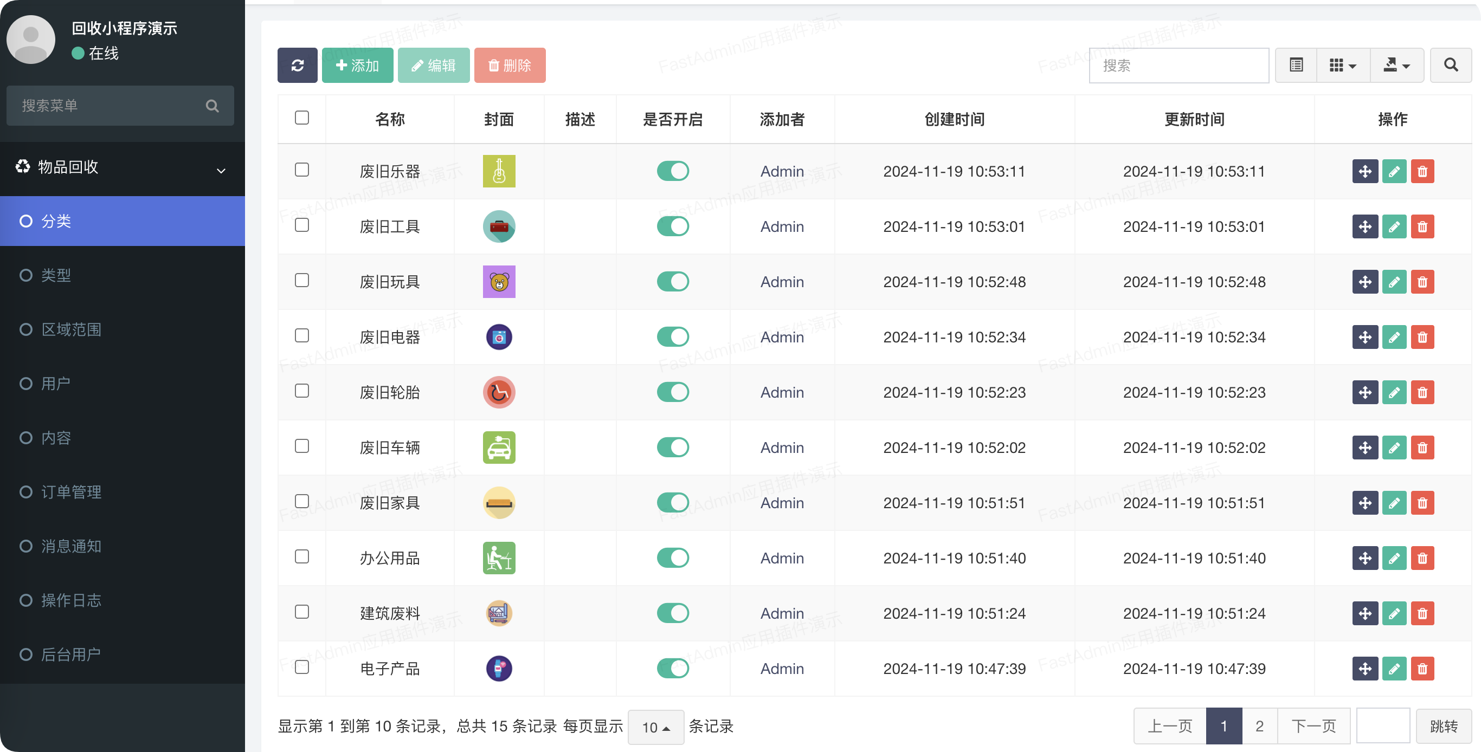Click the 搜索菜单 sidebar search field

[110, 106]
